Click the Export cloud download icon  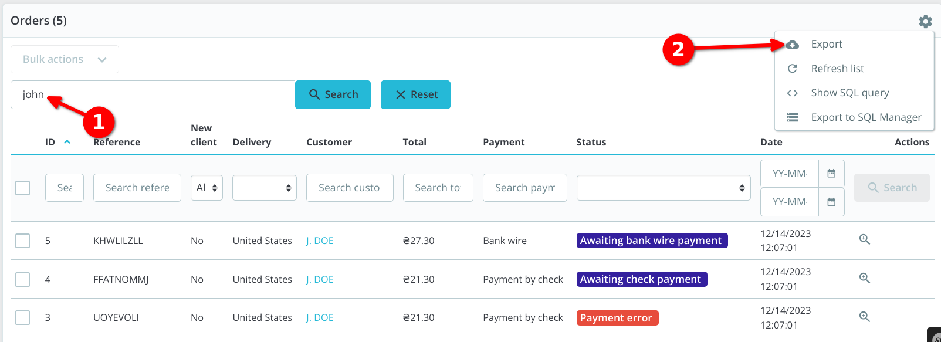click(793, 45)
